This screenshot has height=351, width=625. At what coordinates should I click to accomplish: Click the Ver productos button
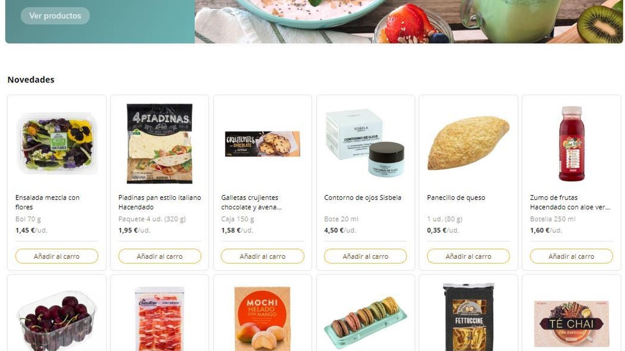click(x=55, y=16)
